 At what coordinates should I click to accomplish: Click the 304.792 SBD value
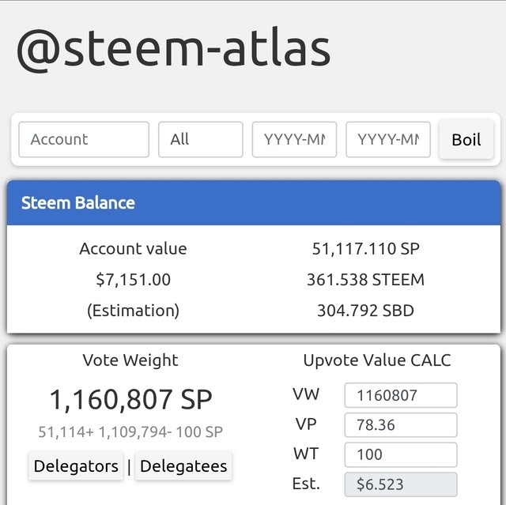pyautogui.click(x=365, y=311)
